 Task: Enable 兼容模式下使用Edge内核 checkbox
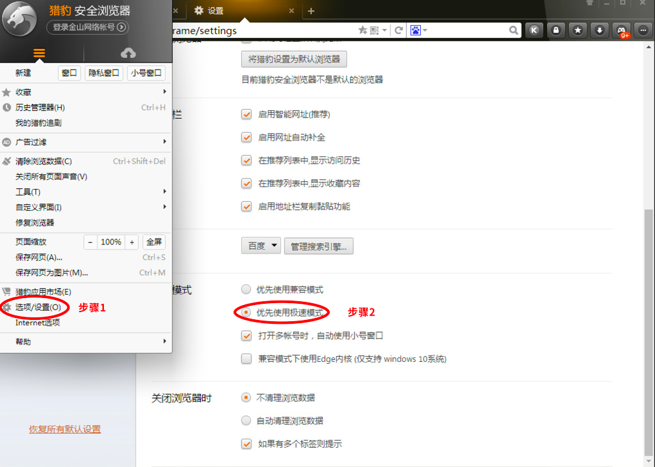[x=247, y=359]
